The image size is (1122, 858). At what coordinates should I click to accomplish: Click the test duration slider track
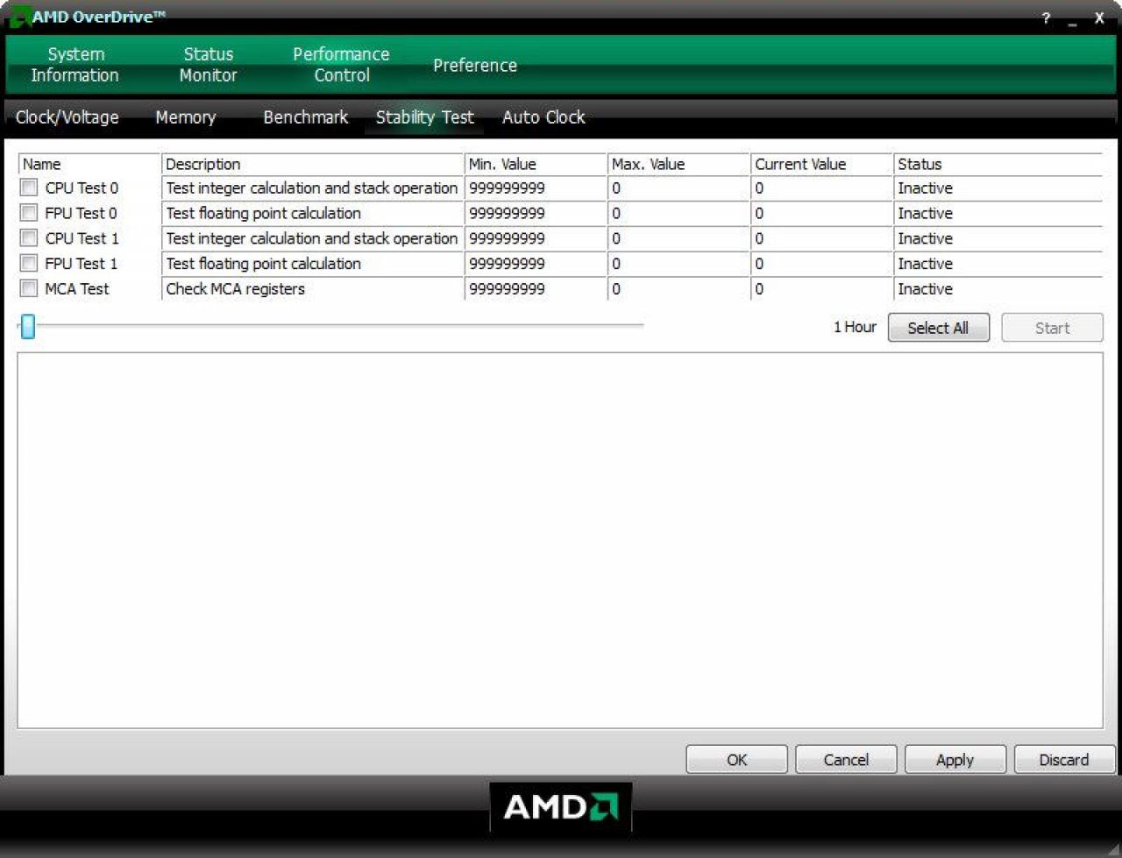click(331, 325)
